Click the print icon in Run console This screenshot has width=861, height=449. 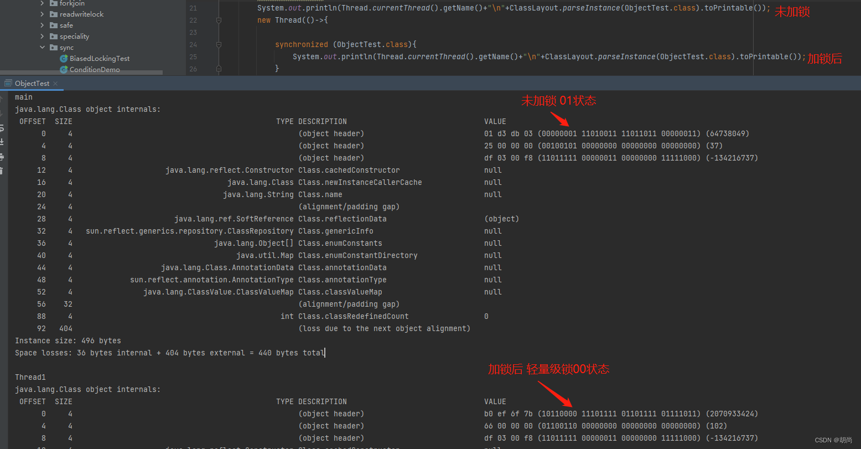tap(2, 157)
